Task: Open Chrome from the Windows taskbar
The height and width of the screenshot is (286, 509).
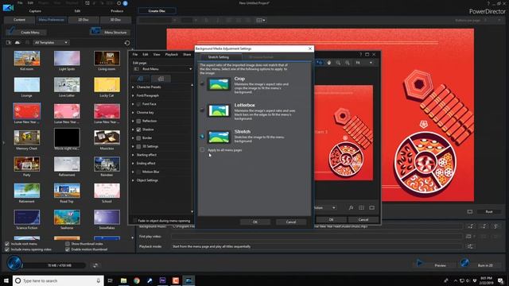Action: pos(137,280)
